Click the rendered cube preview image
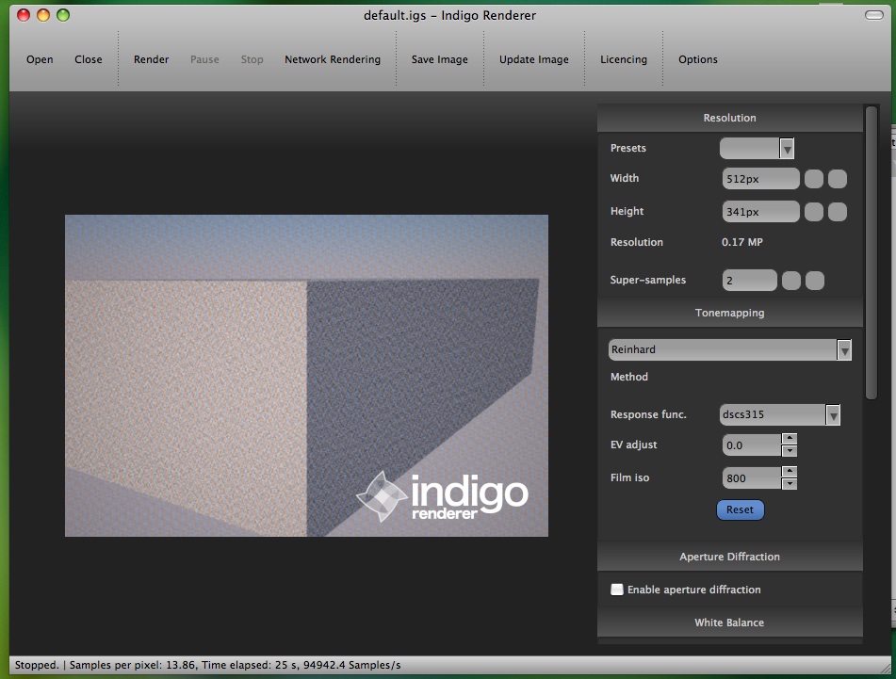 click(306, 376)
